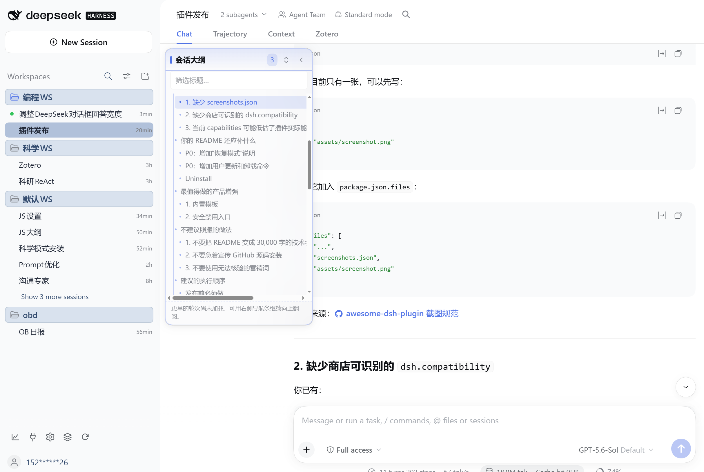Start a New Session
704x472 pixels.
78,42
